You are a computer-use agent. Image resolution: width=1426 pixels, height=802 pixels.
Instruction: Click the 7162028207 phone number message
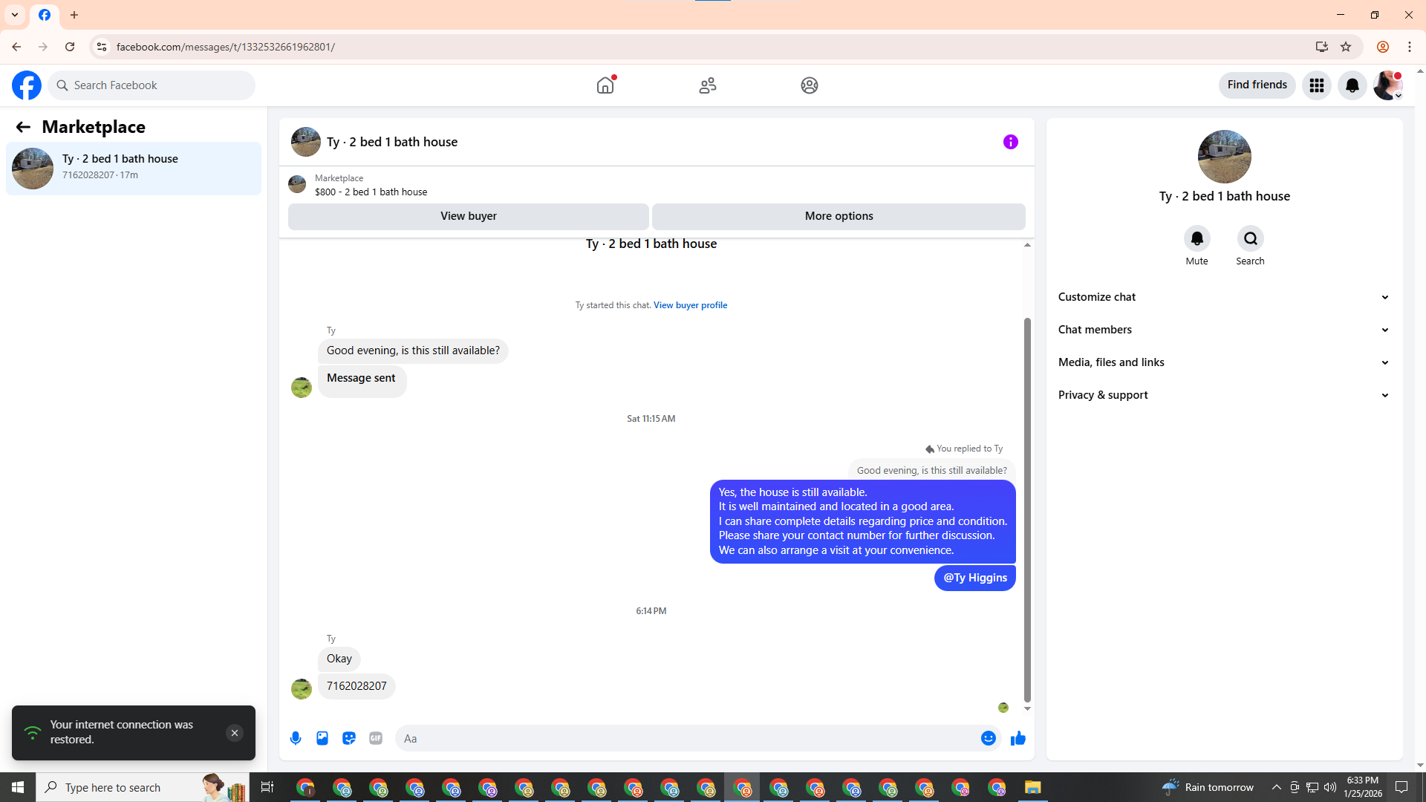(x=356, y=686)
